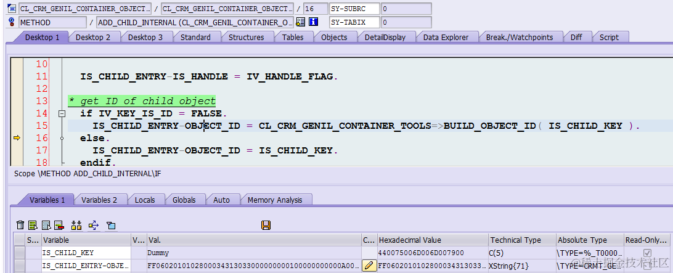673x273 pixels.
Task: Click the XString{71} technical type cell
Action: [x=522, y=266]
